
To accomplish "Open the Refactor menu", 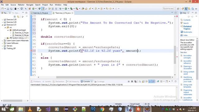I will coord(21,5).
